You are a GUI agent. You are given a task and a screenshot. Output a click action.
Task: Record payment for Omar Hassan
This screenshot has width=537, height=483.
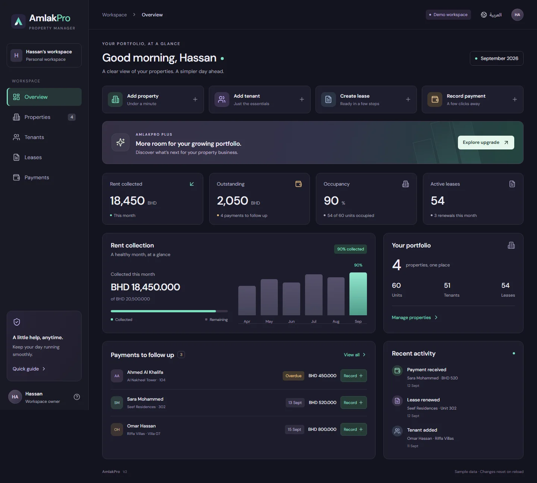tap(354, 429)
